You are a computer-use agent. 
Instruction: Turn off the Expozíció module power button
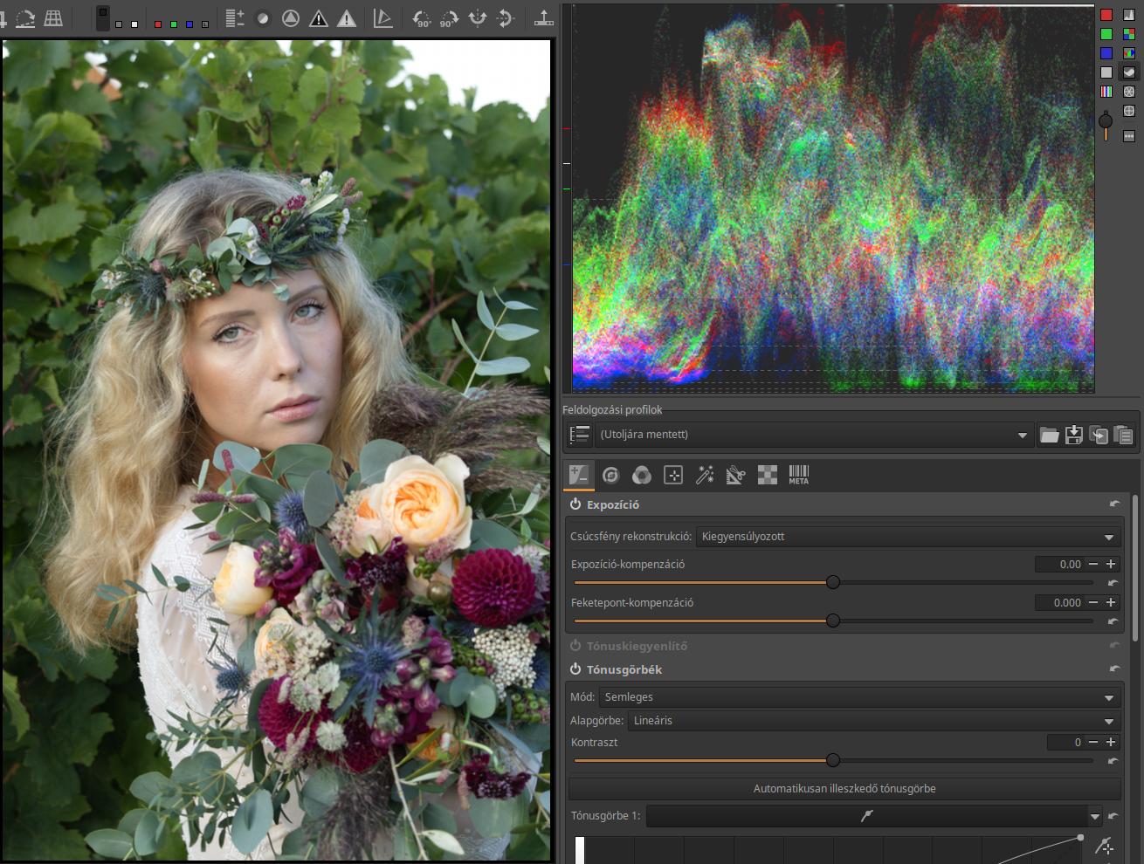click(575, 504)
